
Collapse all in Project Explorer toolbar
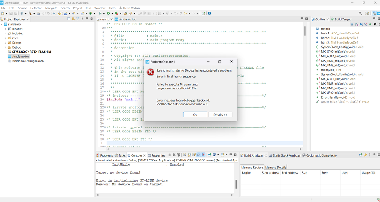coord(68,19)
